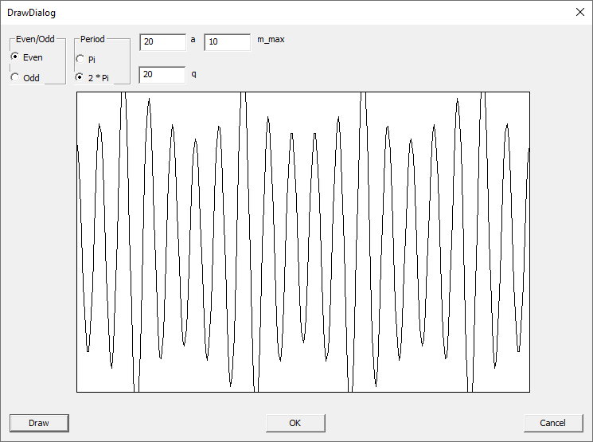Image resolution: width=593 pixels, height=442 pixels.
Task: Click the DrawDialog title bar text
Action: coord(32,13)
